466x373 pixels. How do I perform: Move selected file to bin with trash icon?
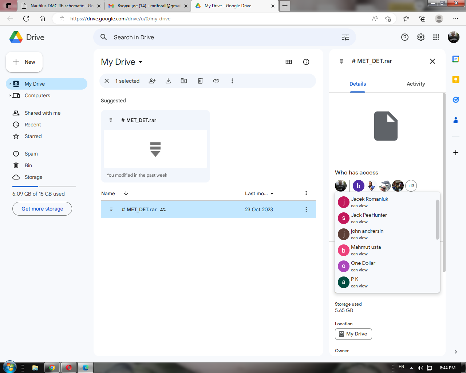(x=200, y=81)
